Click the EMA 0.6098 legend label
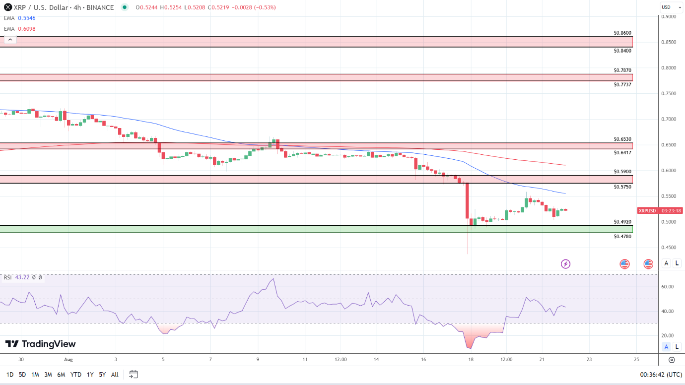The height and width of the screenshot is (385, 685). [x=20, y=29]
